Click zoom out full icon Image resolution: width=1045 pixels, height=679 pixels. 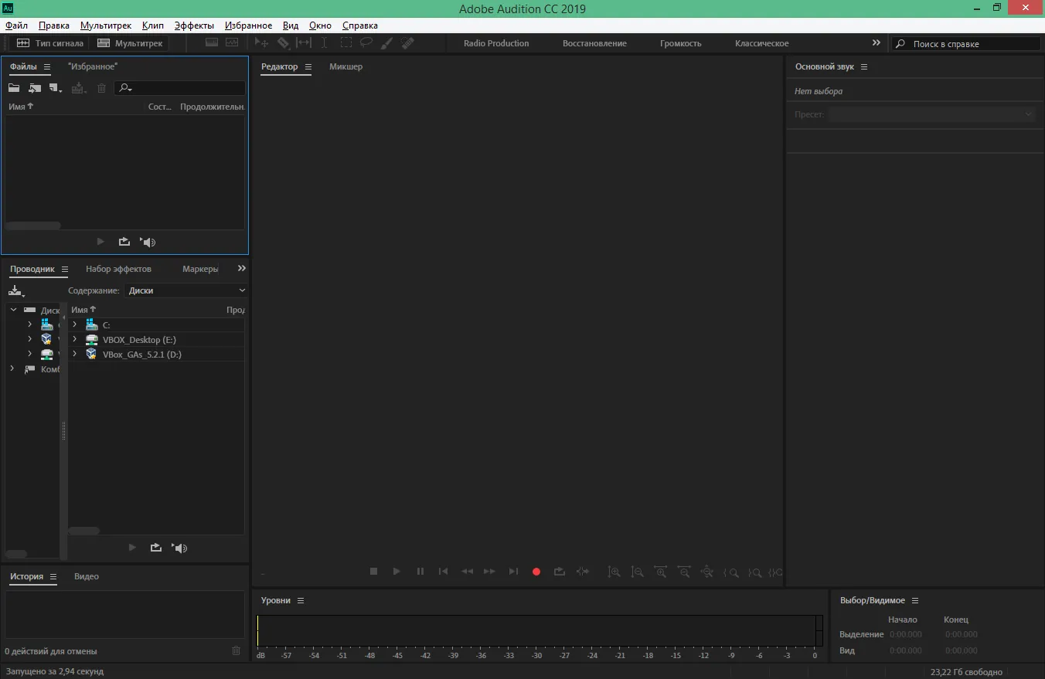tap(707, 572)
